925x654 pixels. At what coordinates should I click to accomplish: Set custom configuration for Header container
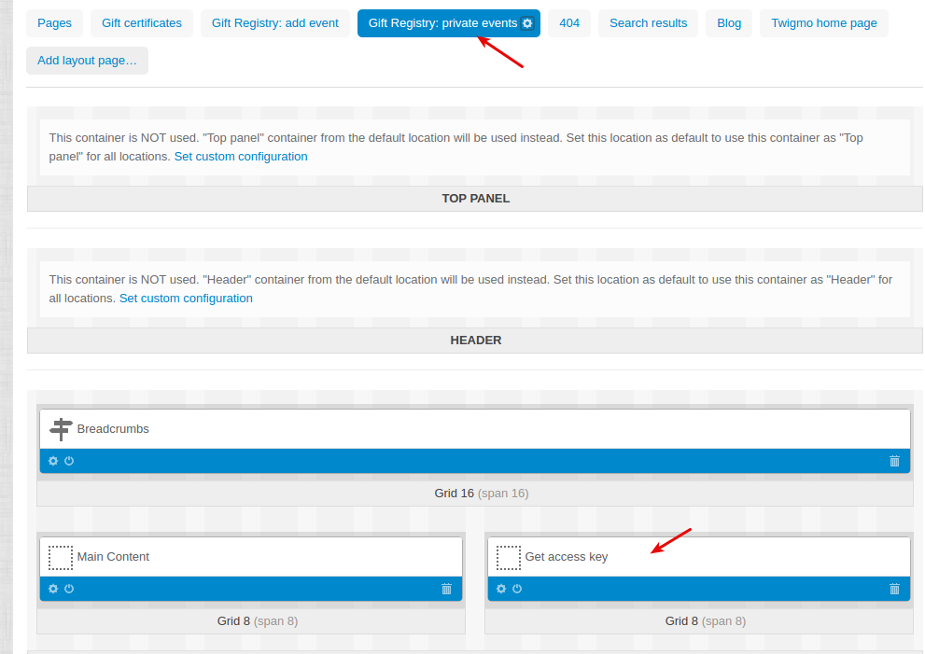[186, 299]
